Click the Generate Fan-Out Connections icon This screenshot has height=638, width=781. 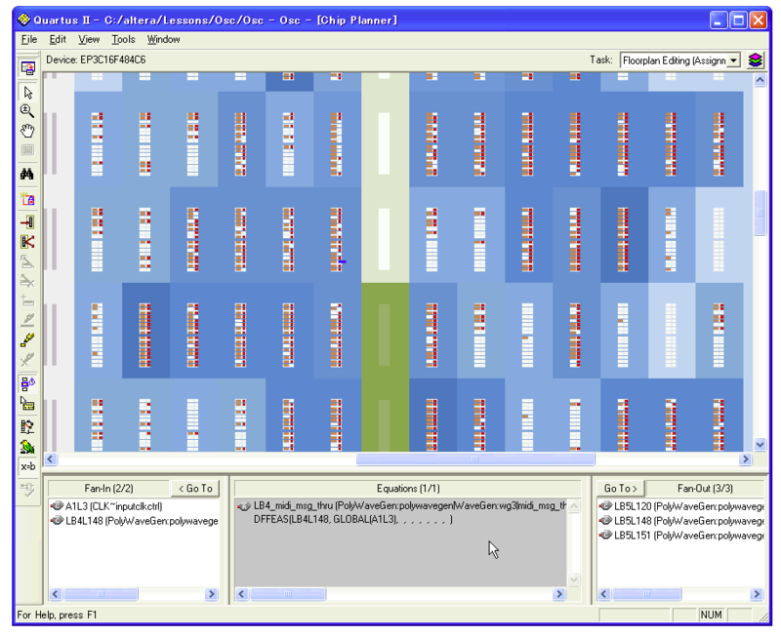click(27, 242)
